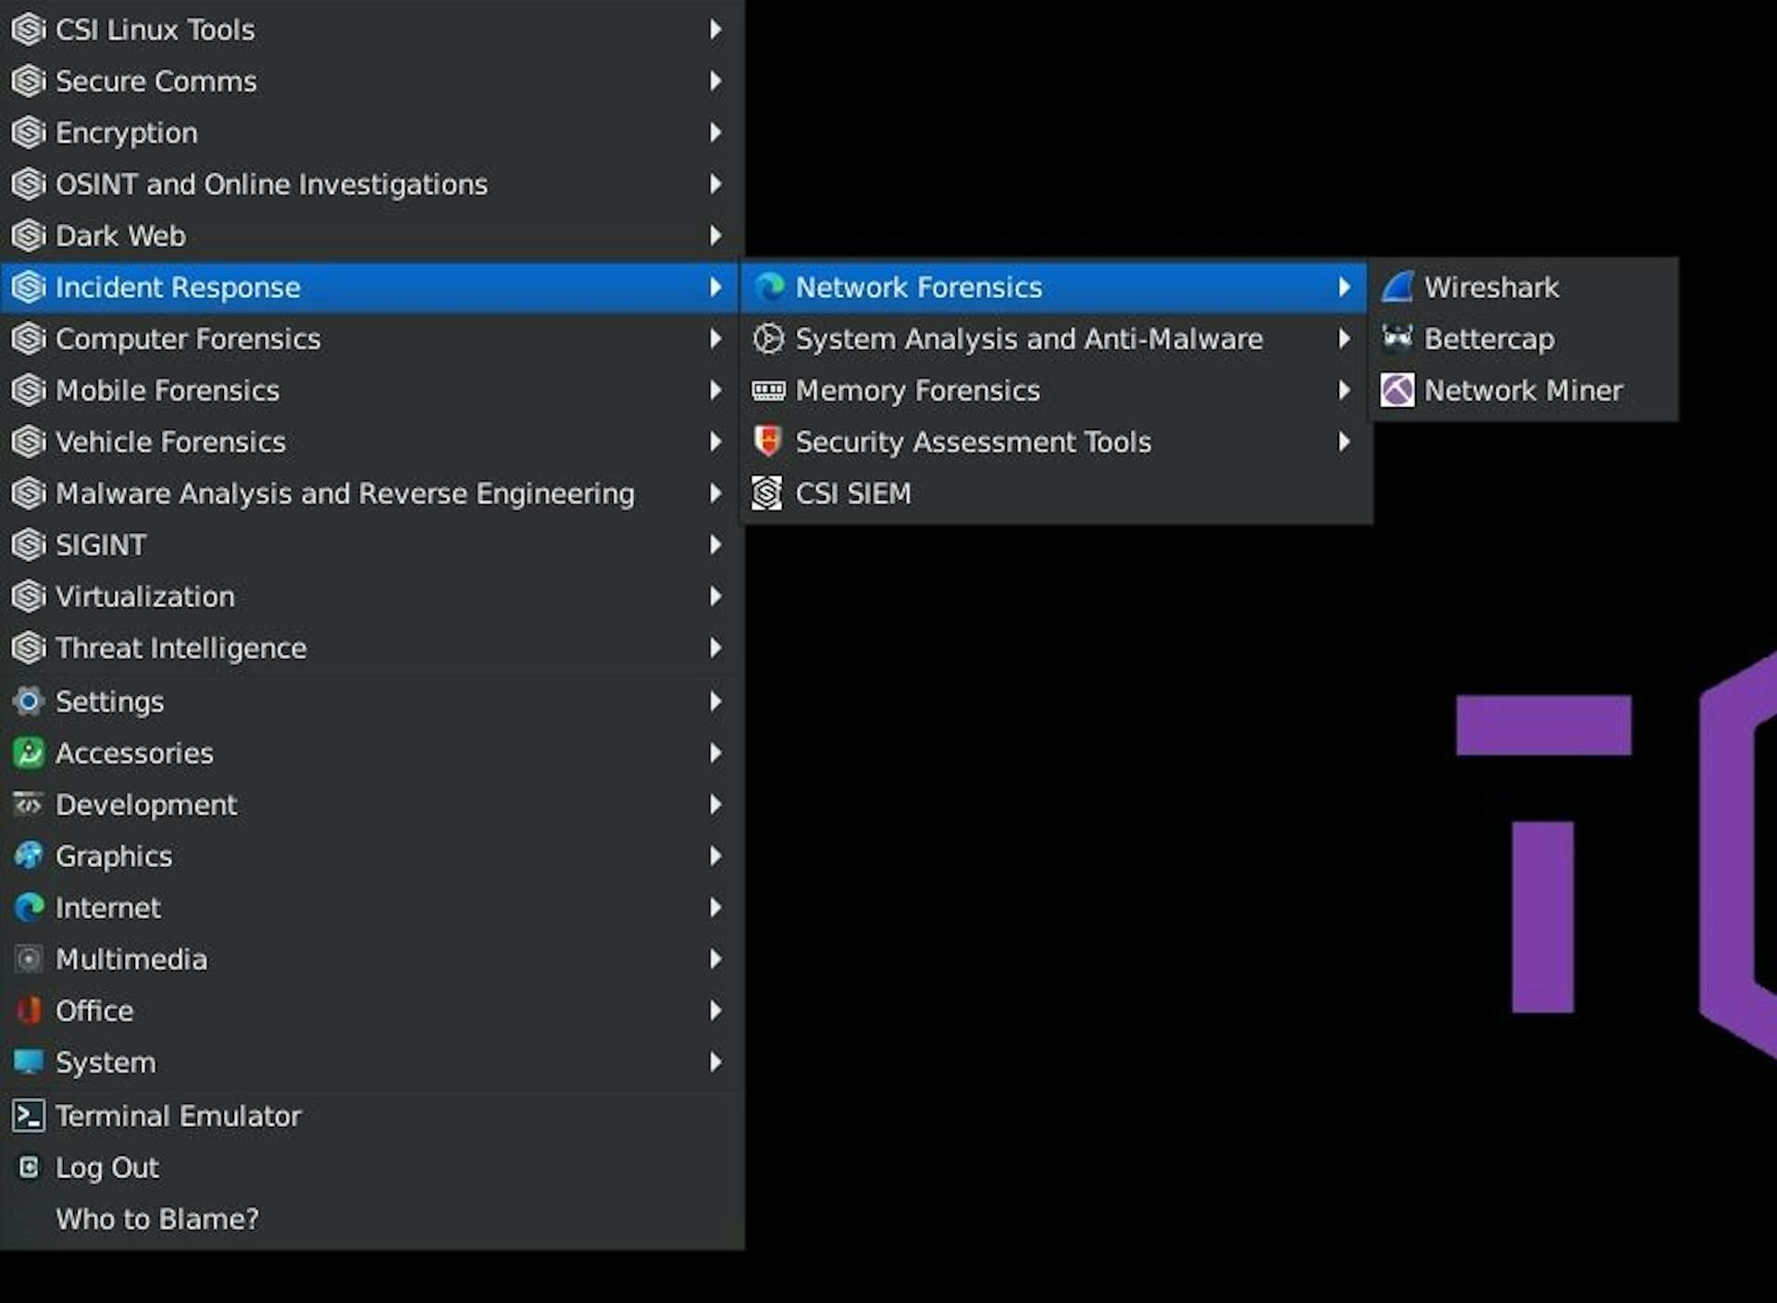Viewport: 1777px width, 1303px height.
Task: Click the System Analysis and Anti-Malware icon
Action: [767, 339]
